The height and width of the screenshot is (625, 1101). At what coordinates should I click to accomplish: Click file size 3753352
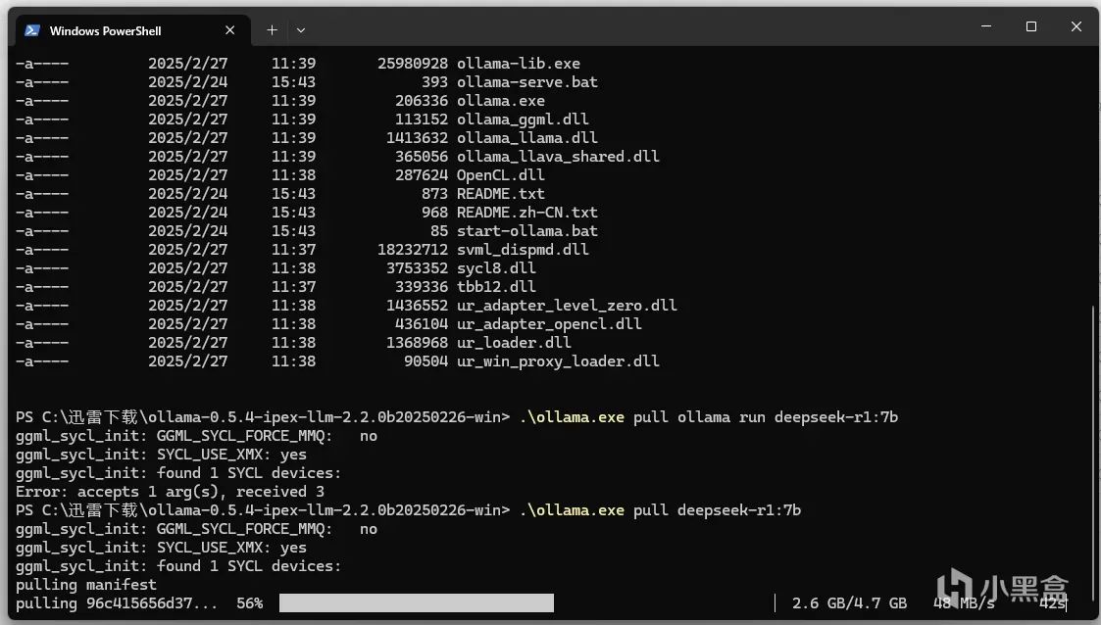click(x=417, y=268)
